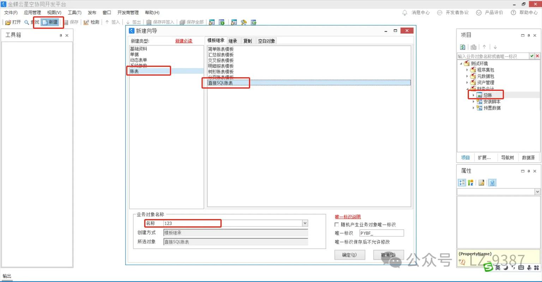The image size is (542, 282).
Task: Click the 唯一标识 input field PYBF_
Action: click(x=381, y=233)
